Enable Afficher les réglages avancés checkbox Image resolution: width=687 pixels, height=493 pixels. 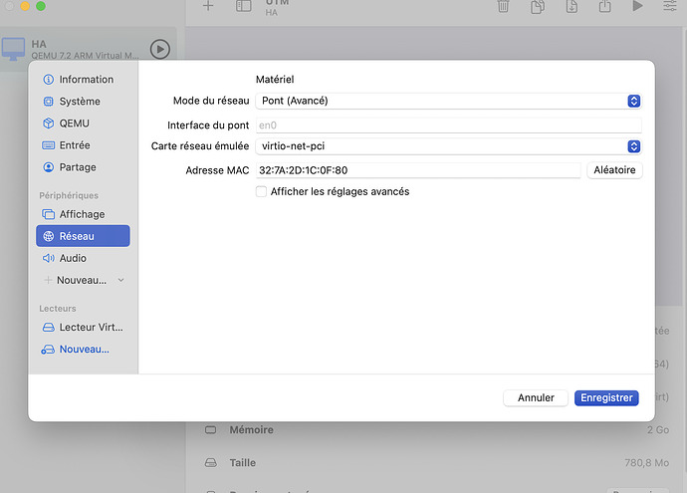[x=262, y=191]
